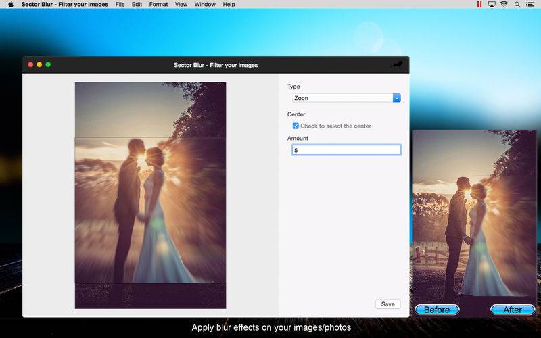Open the Edit menu
This screenshot has height=338, width=541.
(x=137, y=5)
